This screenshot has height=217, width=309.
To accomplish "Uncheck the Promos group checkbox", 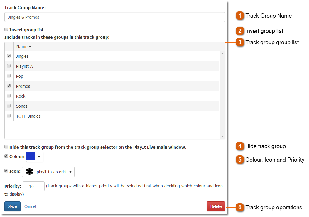I will pos(9,85).
